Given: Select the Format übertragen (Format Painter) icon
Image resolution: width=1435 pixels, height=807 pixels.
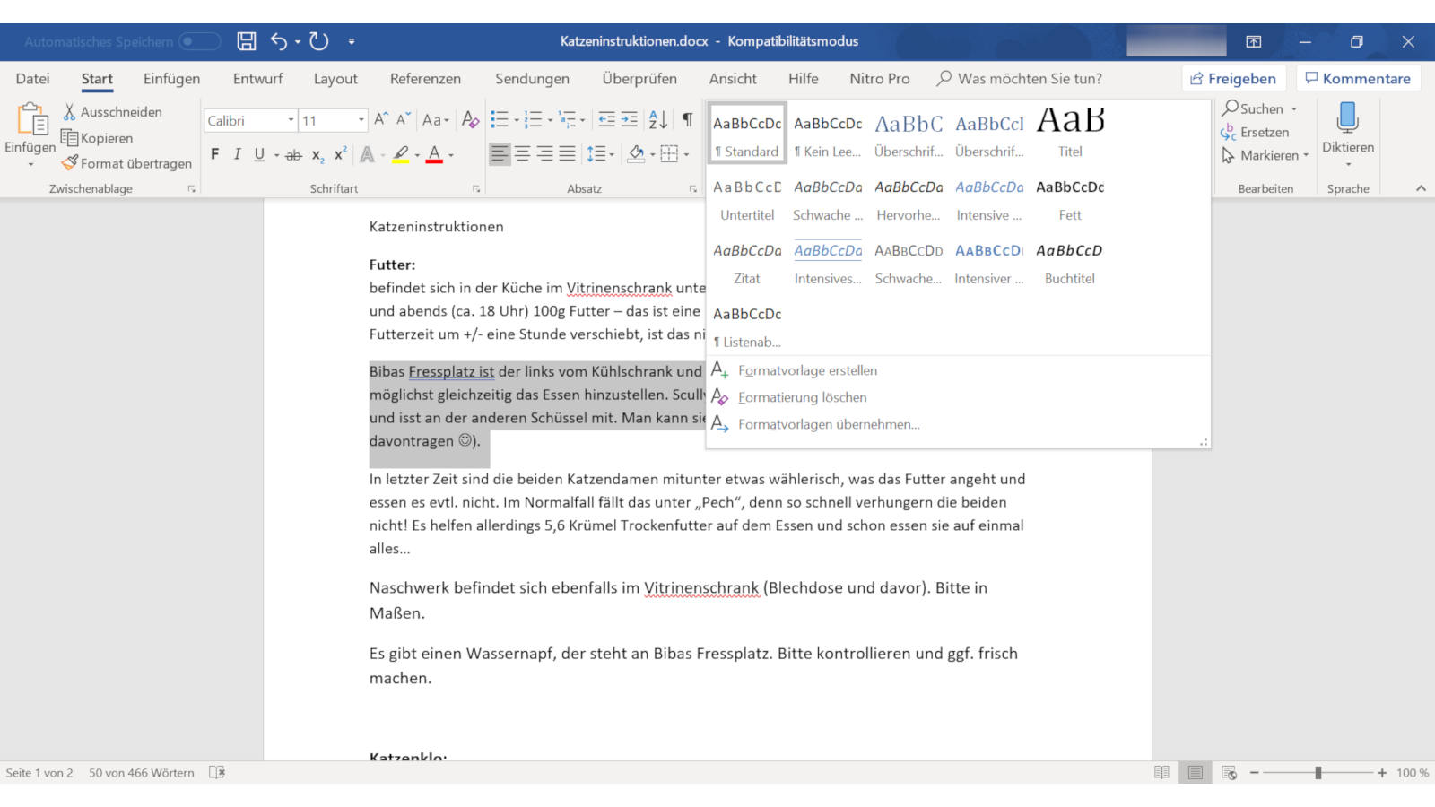Looking at the screenshot, I should 68,163.
